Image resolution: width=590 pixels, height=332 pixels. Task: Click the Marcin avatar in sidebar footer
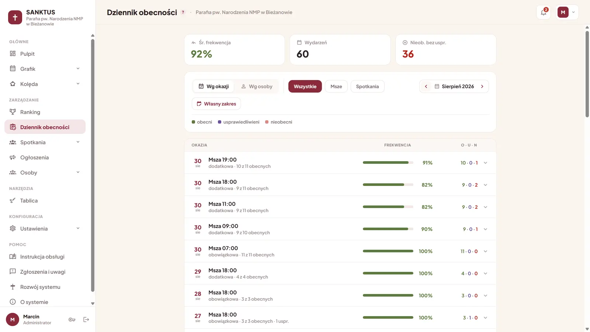13,319
